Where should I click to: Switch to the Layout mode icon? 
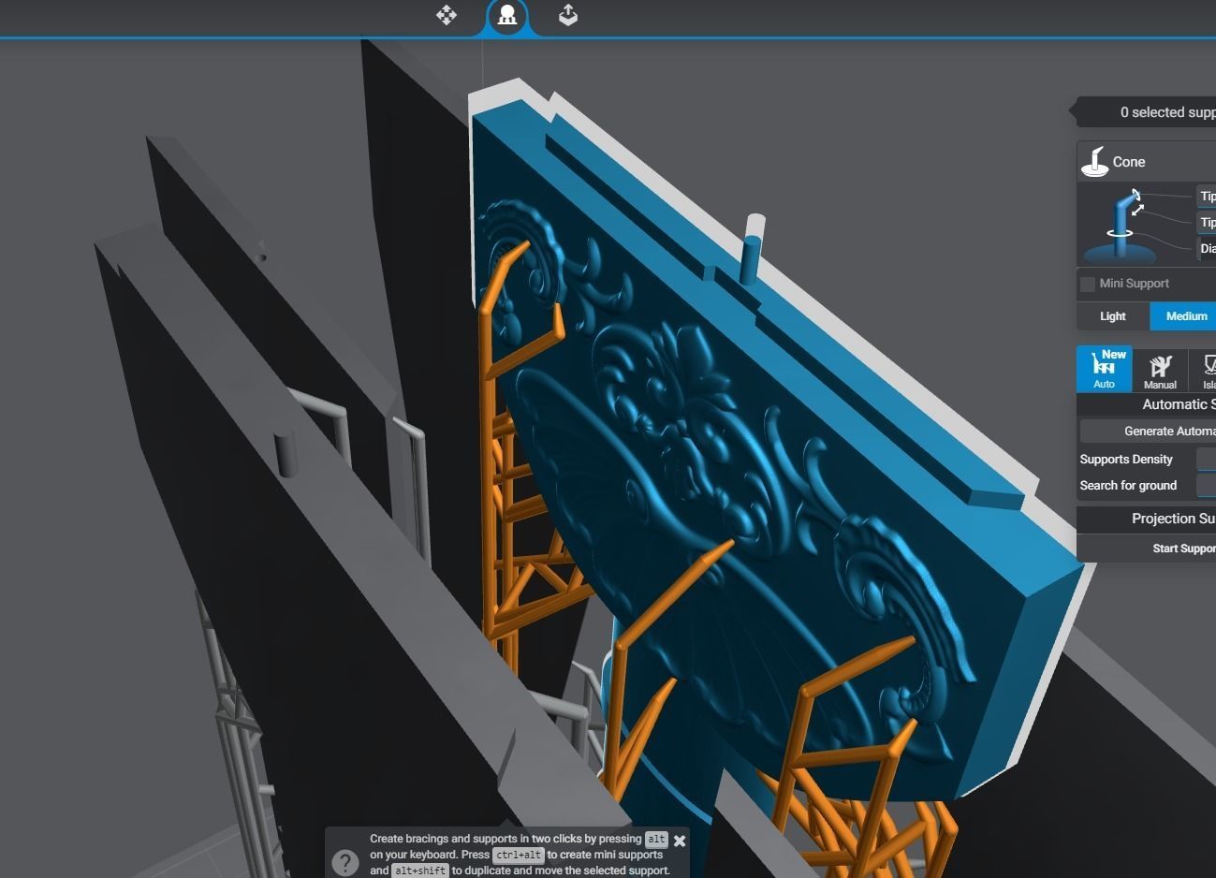tap(447, 15)
